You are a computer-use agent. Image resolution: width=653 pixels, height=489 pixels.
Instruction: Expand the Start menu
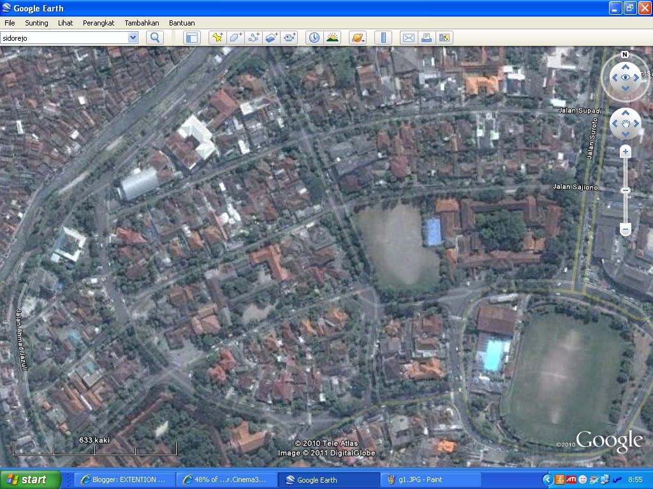[31, 479]
